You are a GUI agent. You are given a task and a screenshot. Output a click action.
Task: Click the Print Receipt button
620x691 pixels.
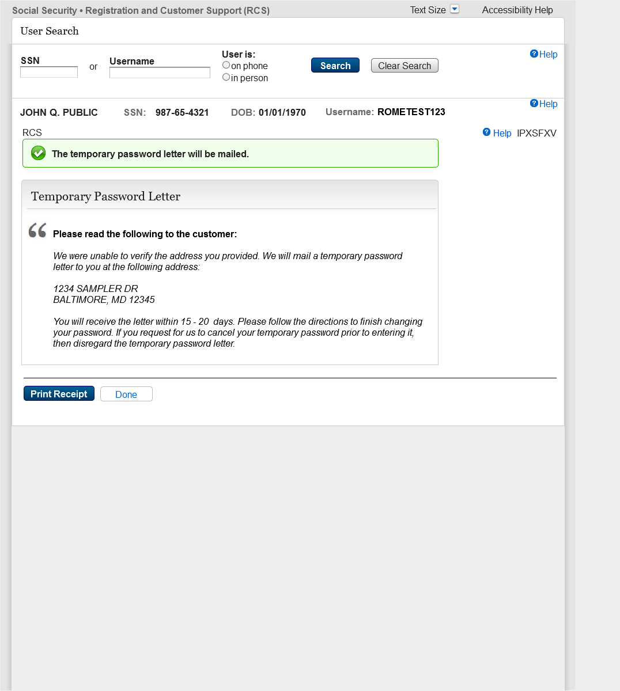59,394
